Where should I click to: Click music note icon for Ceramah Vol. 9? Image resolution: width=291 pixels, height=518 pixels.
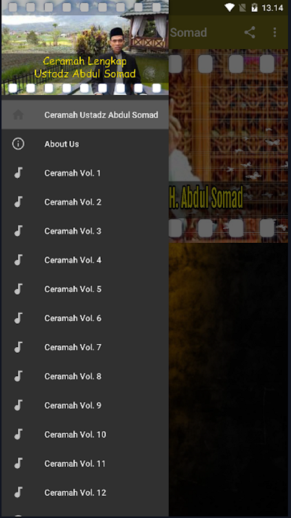tap(18, 405)
